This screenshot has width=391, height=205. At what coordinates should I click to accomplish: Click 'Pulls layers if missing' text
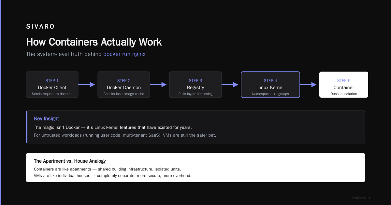(x=195, y=94)
